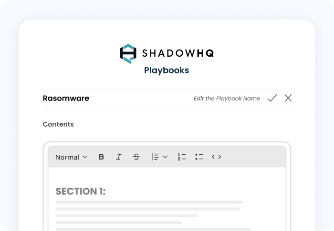Image resolution: width=334 pixels, height=231 pixels.
Task: Click the SECTION 1: heading in editor
Action: [x=81, y=191]
